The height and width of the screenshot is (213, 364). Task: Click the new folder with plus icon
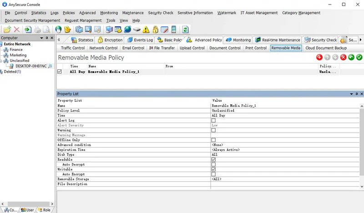coord(7,30)
